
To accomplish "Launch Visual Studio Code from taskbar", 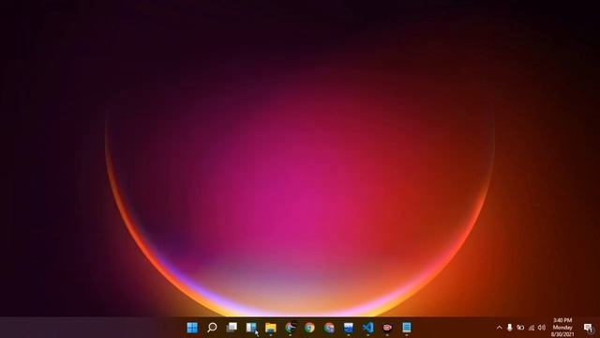I will (367, 328).
